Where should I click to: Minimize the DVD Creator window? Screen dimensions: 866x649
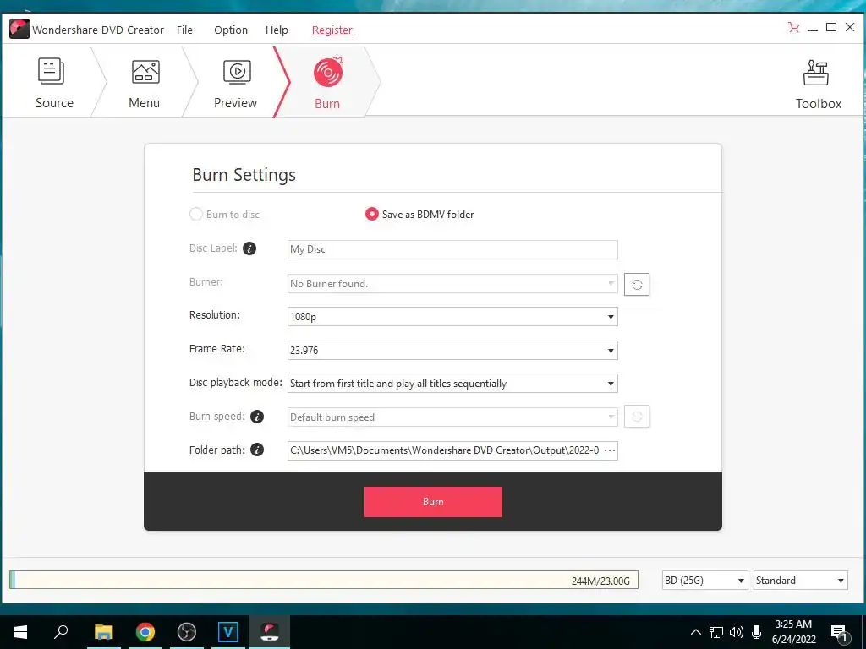coord(813,28)
